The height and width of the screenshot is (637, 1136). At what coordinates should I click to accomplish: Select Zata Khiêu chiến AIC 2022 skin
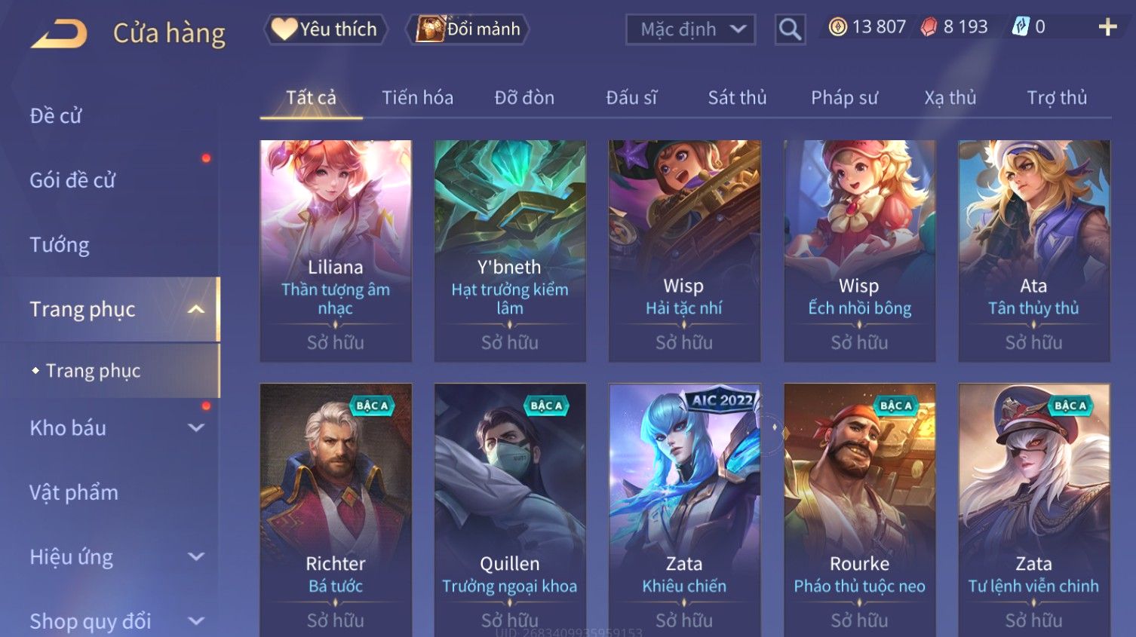[x=684, y=510]
